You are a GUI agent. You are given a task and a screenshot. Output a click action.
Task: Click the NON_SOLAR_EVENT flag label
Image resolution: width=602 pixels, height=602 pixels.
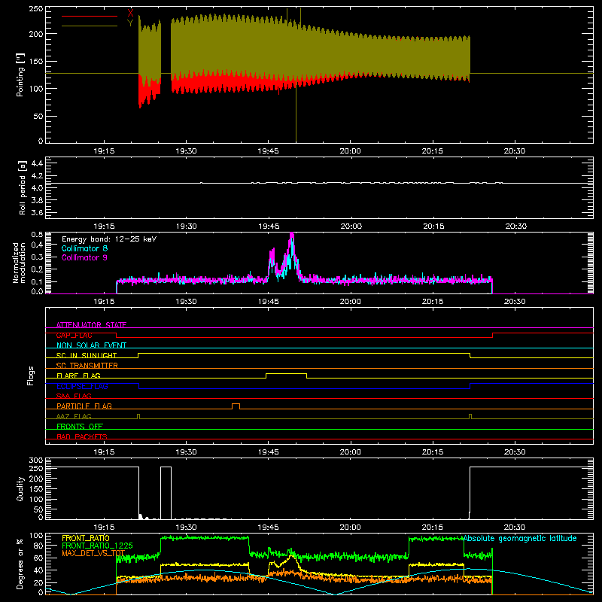(91, 345)
